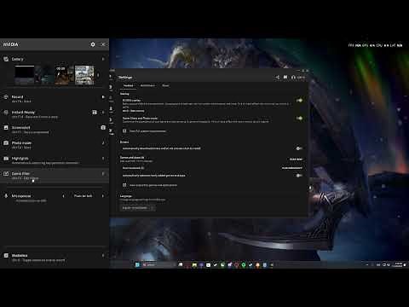Take a screenshot using the capture button

pos(103,128)
